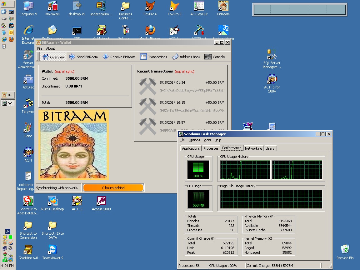Screen dimensions: 360x270
Task: Select the My Documents desktop icon
Action: coord(52,32)
